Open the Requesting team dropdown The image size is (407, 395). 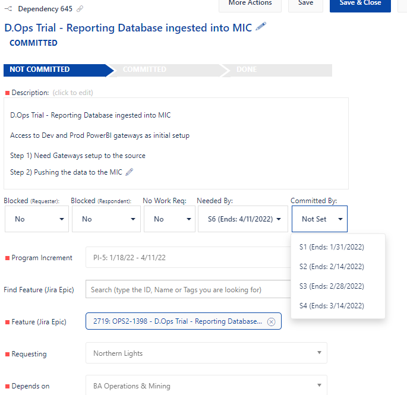pos(206,353)
